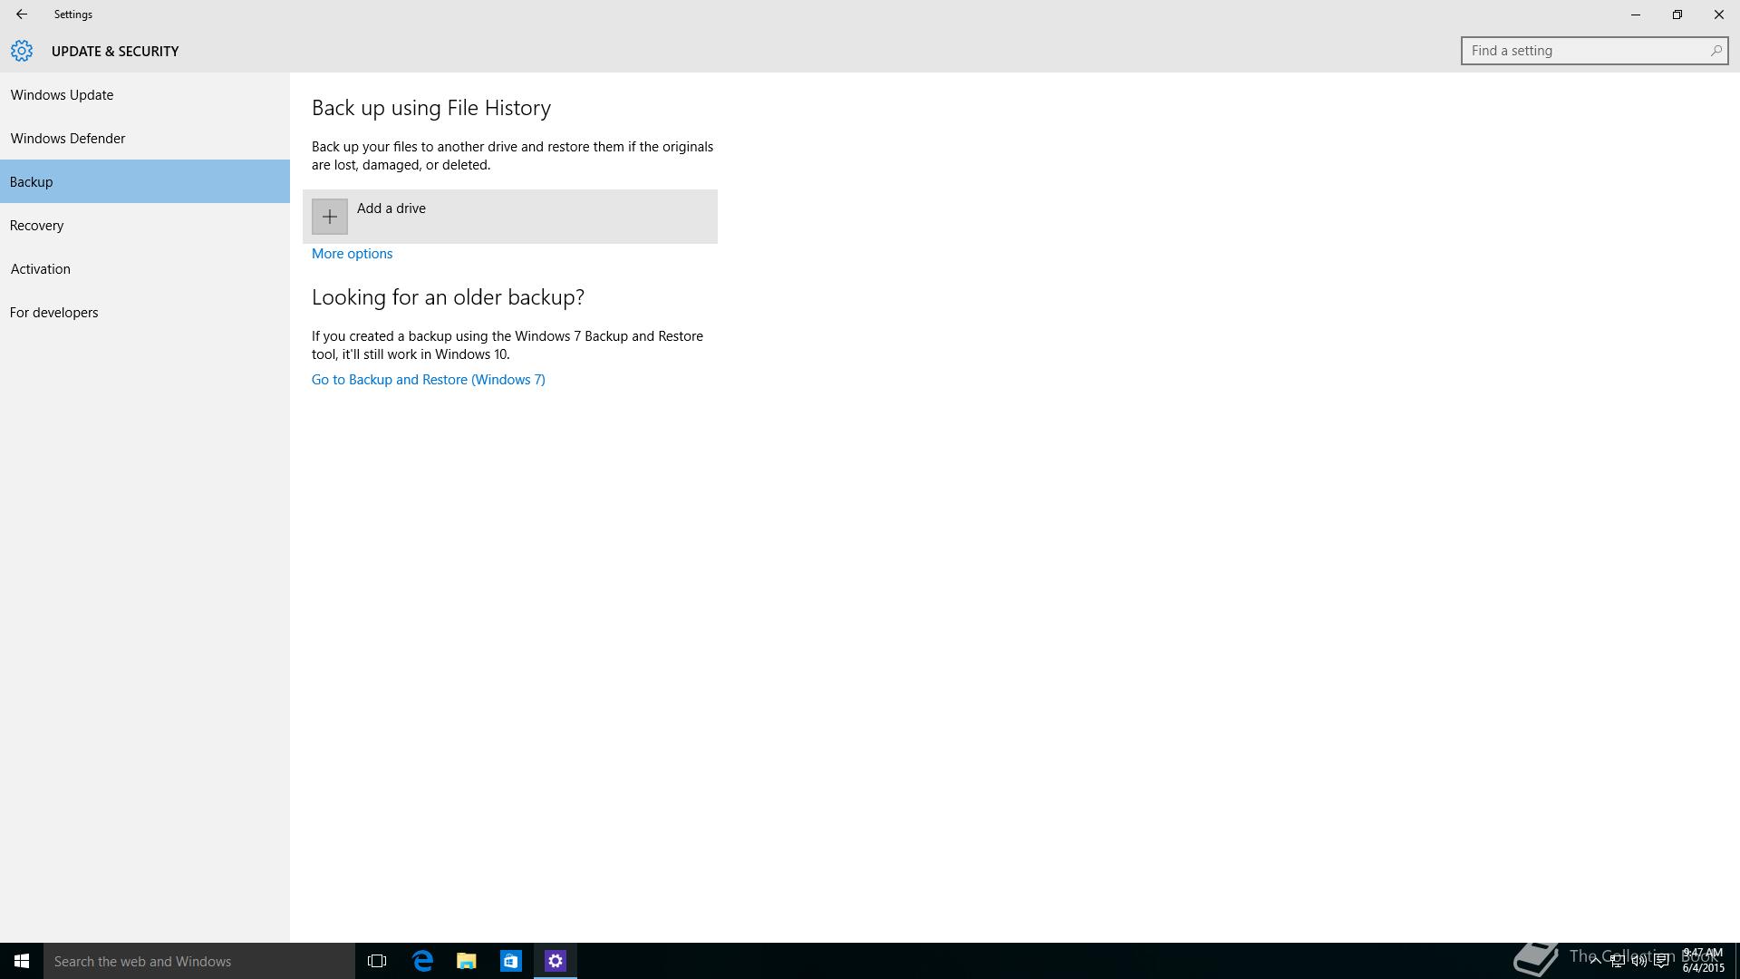Open the Action Center notifications icon
Image resolution: width=1740 pixels, height=979 pixels.
coord(1661,961)
